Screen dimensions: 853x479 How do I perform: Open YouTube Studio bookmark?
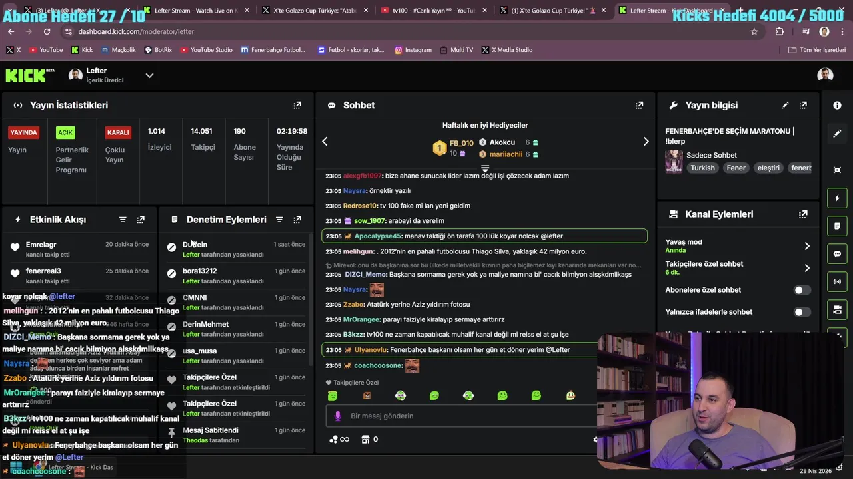pyautogui.click(x=205, y=50)
